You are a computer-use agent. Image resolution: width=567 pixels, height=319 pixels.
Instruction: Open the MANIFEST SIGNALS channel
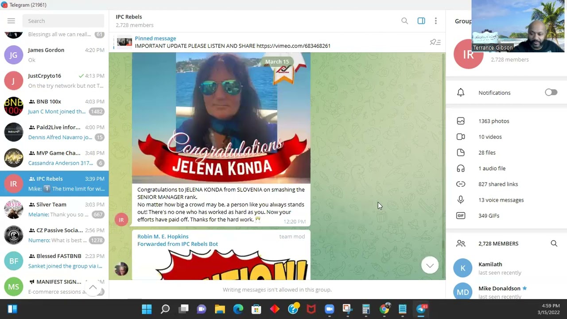(54, 286)
